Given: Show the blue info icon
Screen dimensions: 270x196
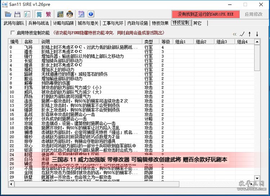Looking at the screenshot, I should pyautogui.click(x=91, y=14).
